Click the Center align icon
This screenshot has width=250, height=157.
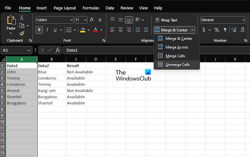(x=121, y=30)
